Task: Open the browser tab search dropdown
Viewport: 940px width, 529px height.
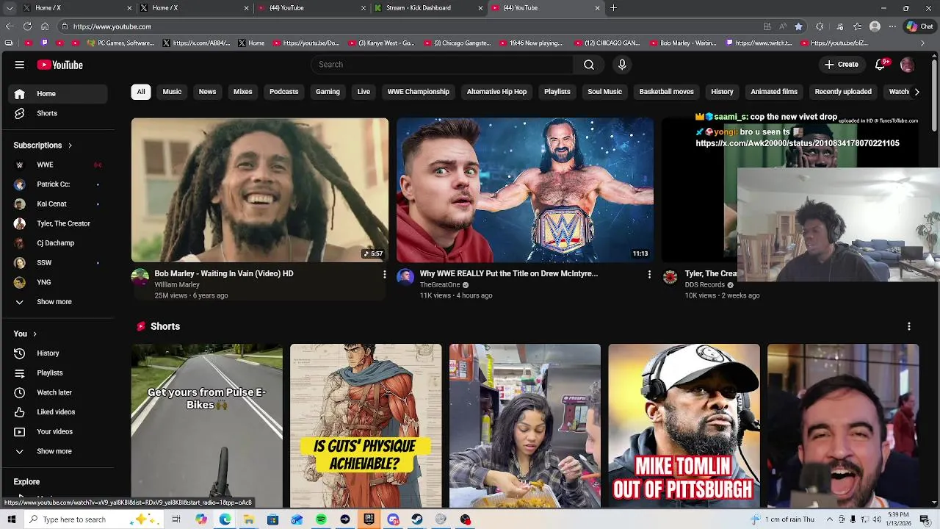Action: 9,8
